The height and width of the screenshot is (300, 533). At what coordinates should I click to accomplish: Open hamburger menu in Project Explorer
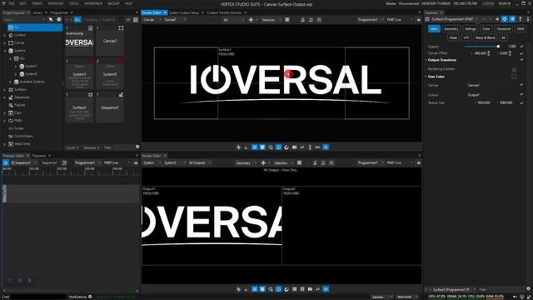coord(136,20)
